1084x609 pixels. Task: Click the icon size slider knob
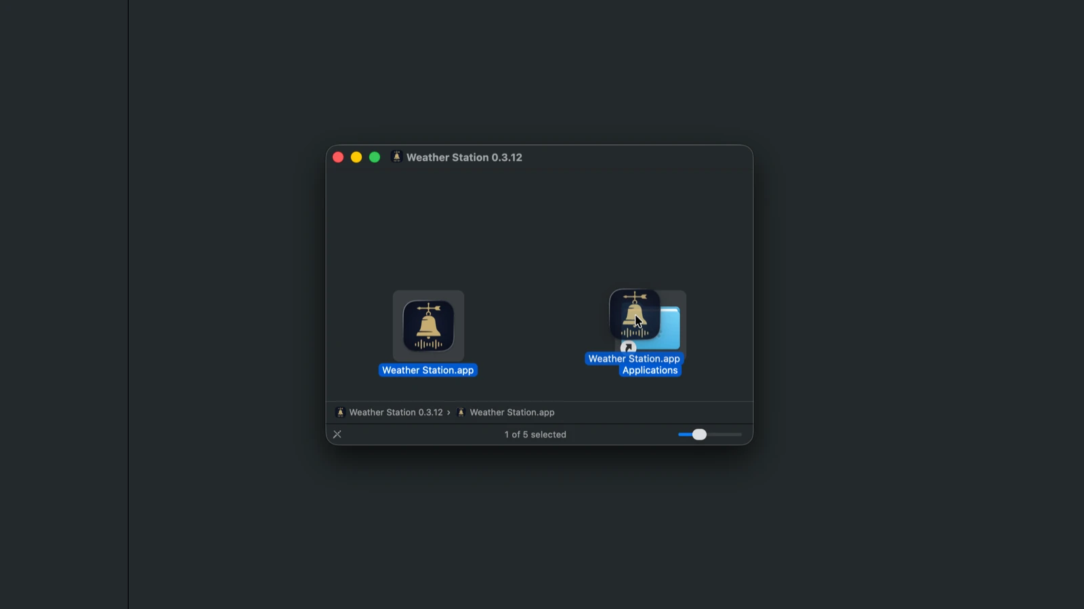pyautogui.click(x=699, y=434)
